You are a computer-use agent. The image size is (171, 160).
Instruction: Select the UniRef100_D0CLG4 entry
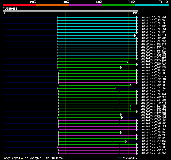[153, 121]
